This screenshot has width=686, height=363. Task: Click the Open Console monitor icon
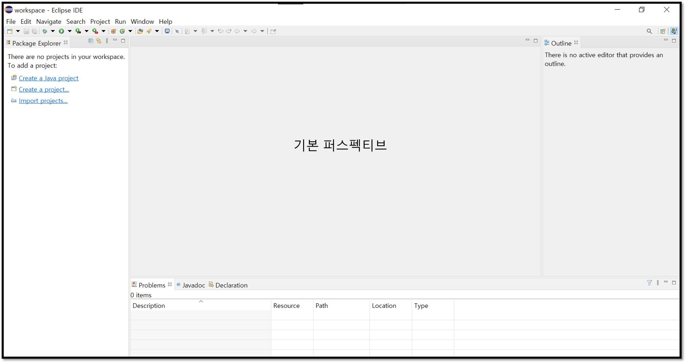pos(167,31)
